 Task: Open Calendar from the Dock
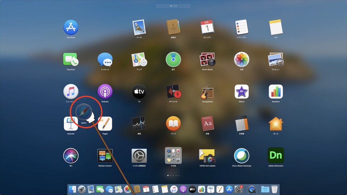[146, 189]
